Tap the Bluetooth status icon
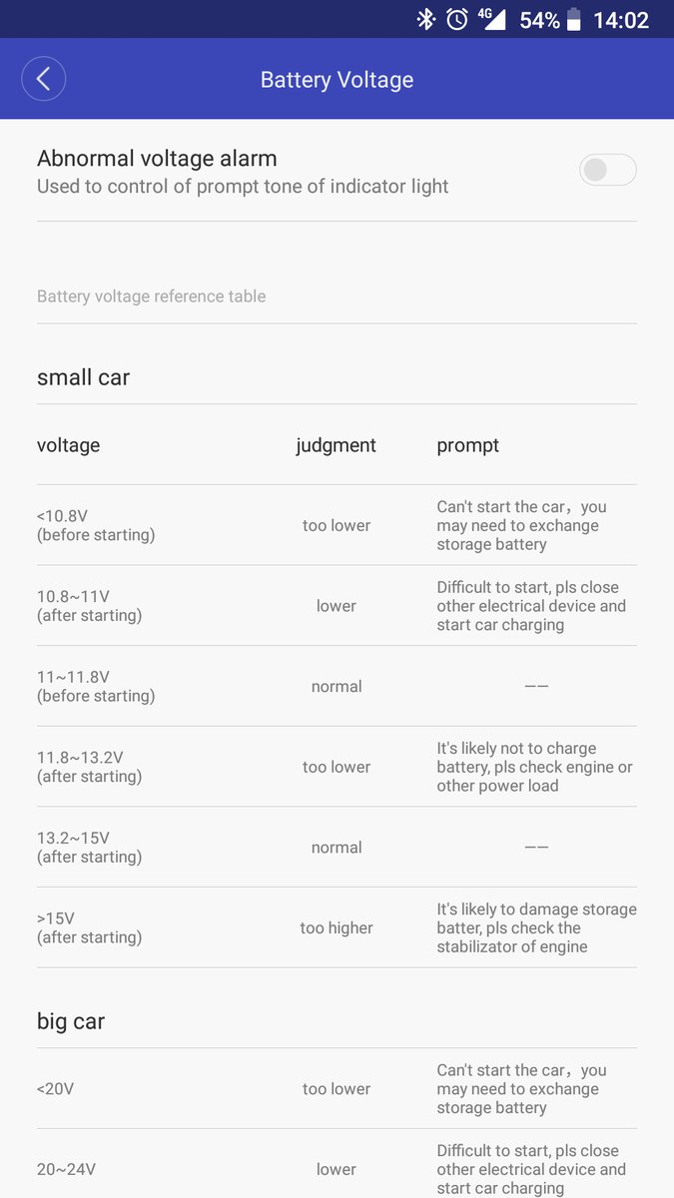This screenshot has height=1198, width=674. pos(426,19)
